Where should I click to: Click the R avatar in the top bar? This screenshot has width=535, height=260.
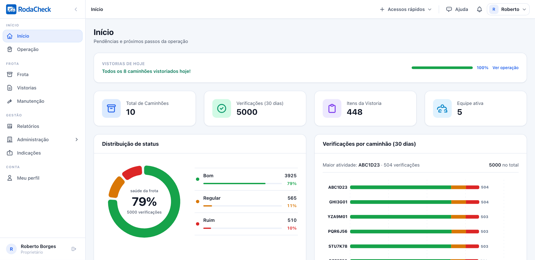click(x=494, y=9)
